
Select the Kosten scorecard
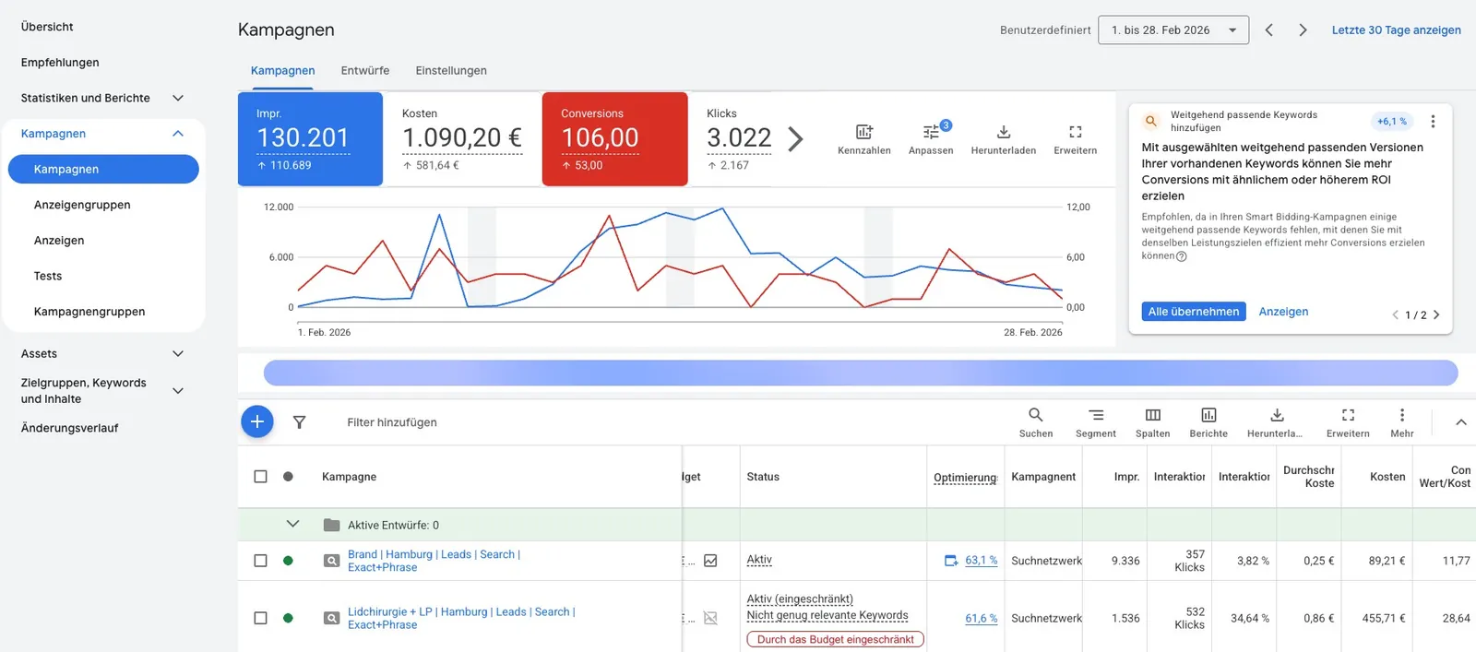click(462, 139)
